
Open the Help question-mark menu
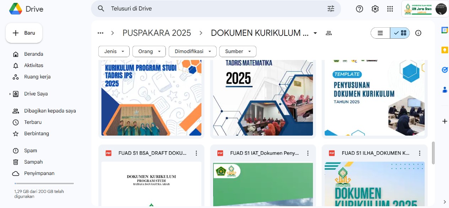tap(359, 9)
